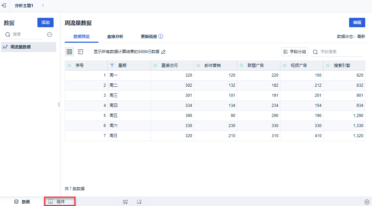The width and height of the screenshot is (372, 206).
Task: Click the text type icon on 星期 column
Action: point(112,66)
